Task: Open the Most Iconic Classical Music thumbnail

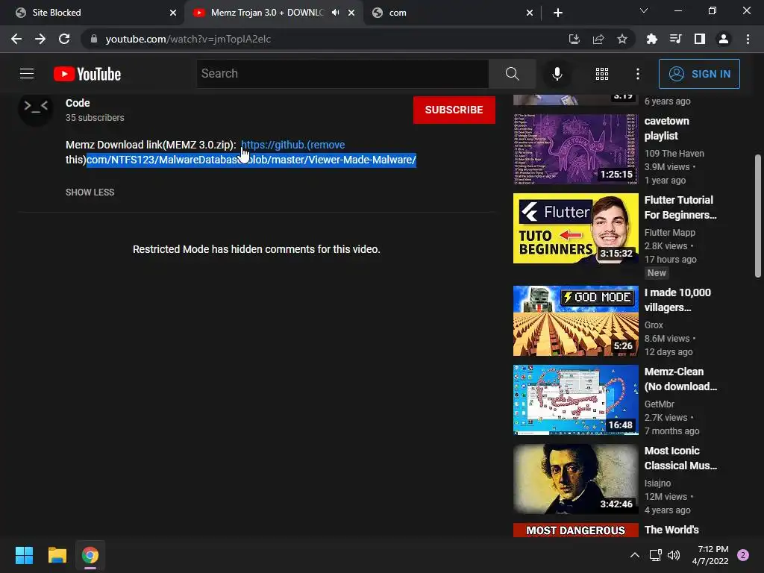Action: (x=575, y=478)
